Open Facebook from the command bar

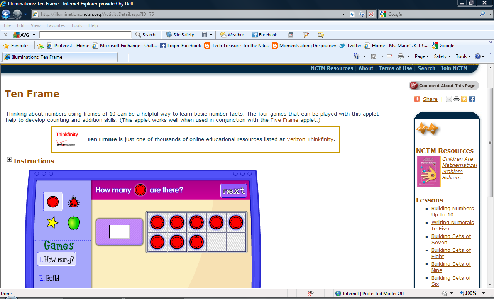point(265,34)
